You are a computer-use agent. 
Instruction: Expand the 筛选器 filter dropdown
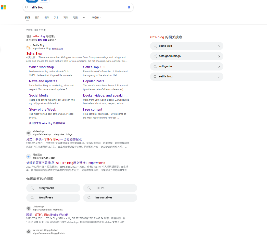[x=96, y=18]
